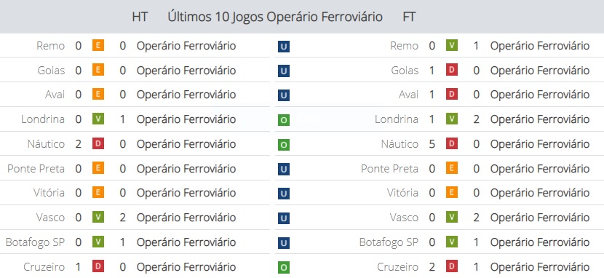Click the red D badge in Náutico half-time row
The image size is (604, 278).
point(98,143)
